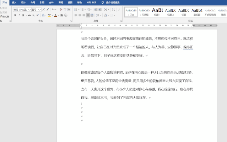The width and height of the screenshot is (227, 142).
Task: Clear all formatting with the eraser icon
Action: 61,10
